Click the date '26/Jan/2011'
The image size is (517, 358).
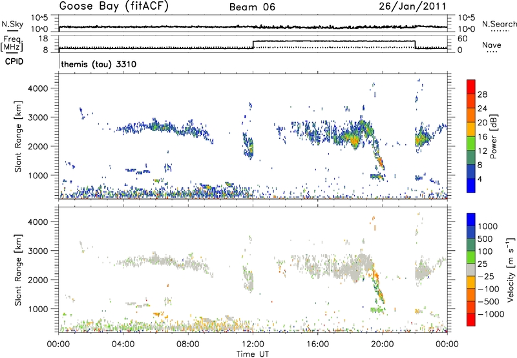(412, 6)
